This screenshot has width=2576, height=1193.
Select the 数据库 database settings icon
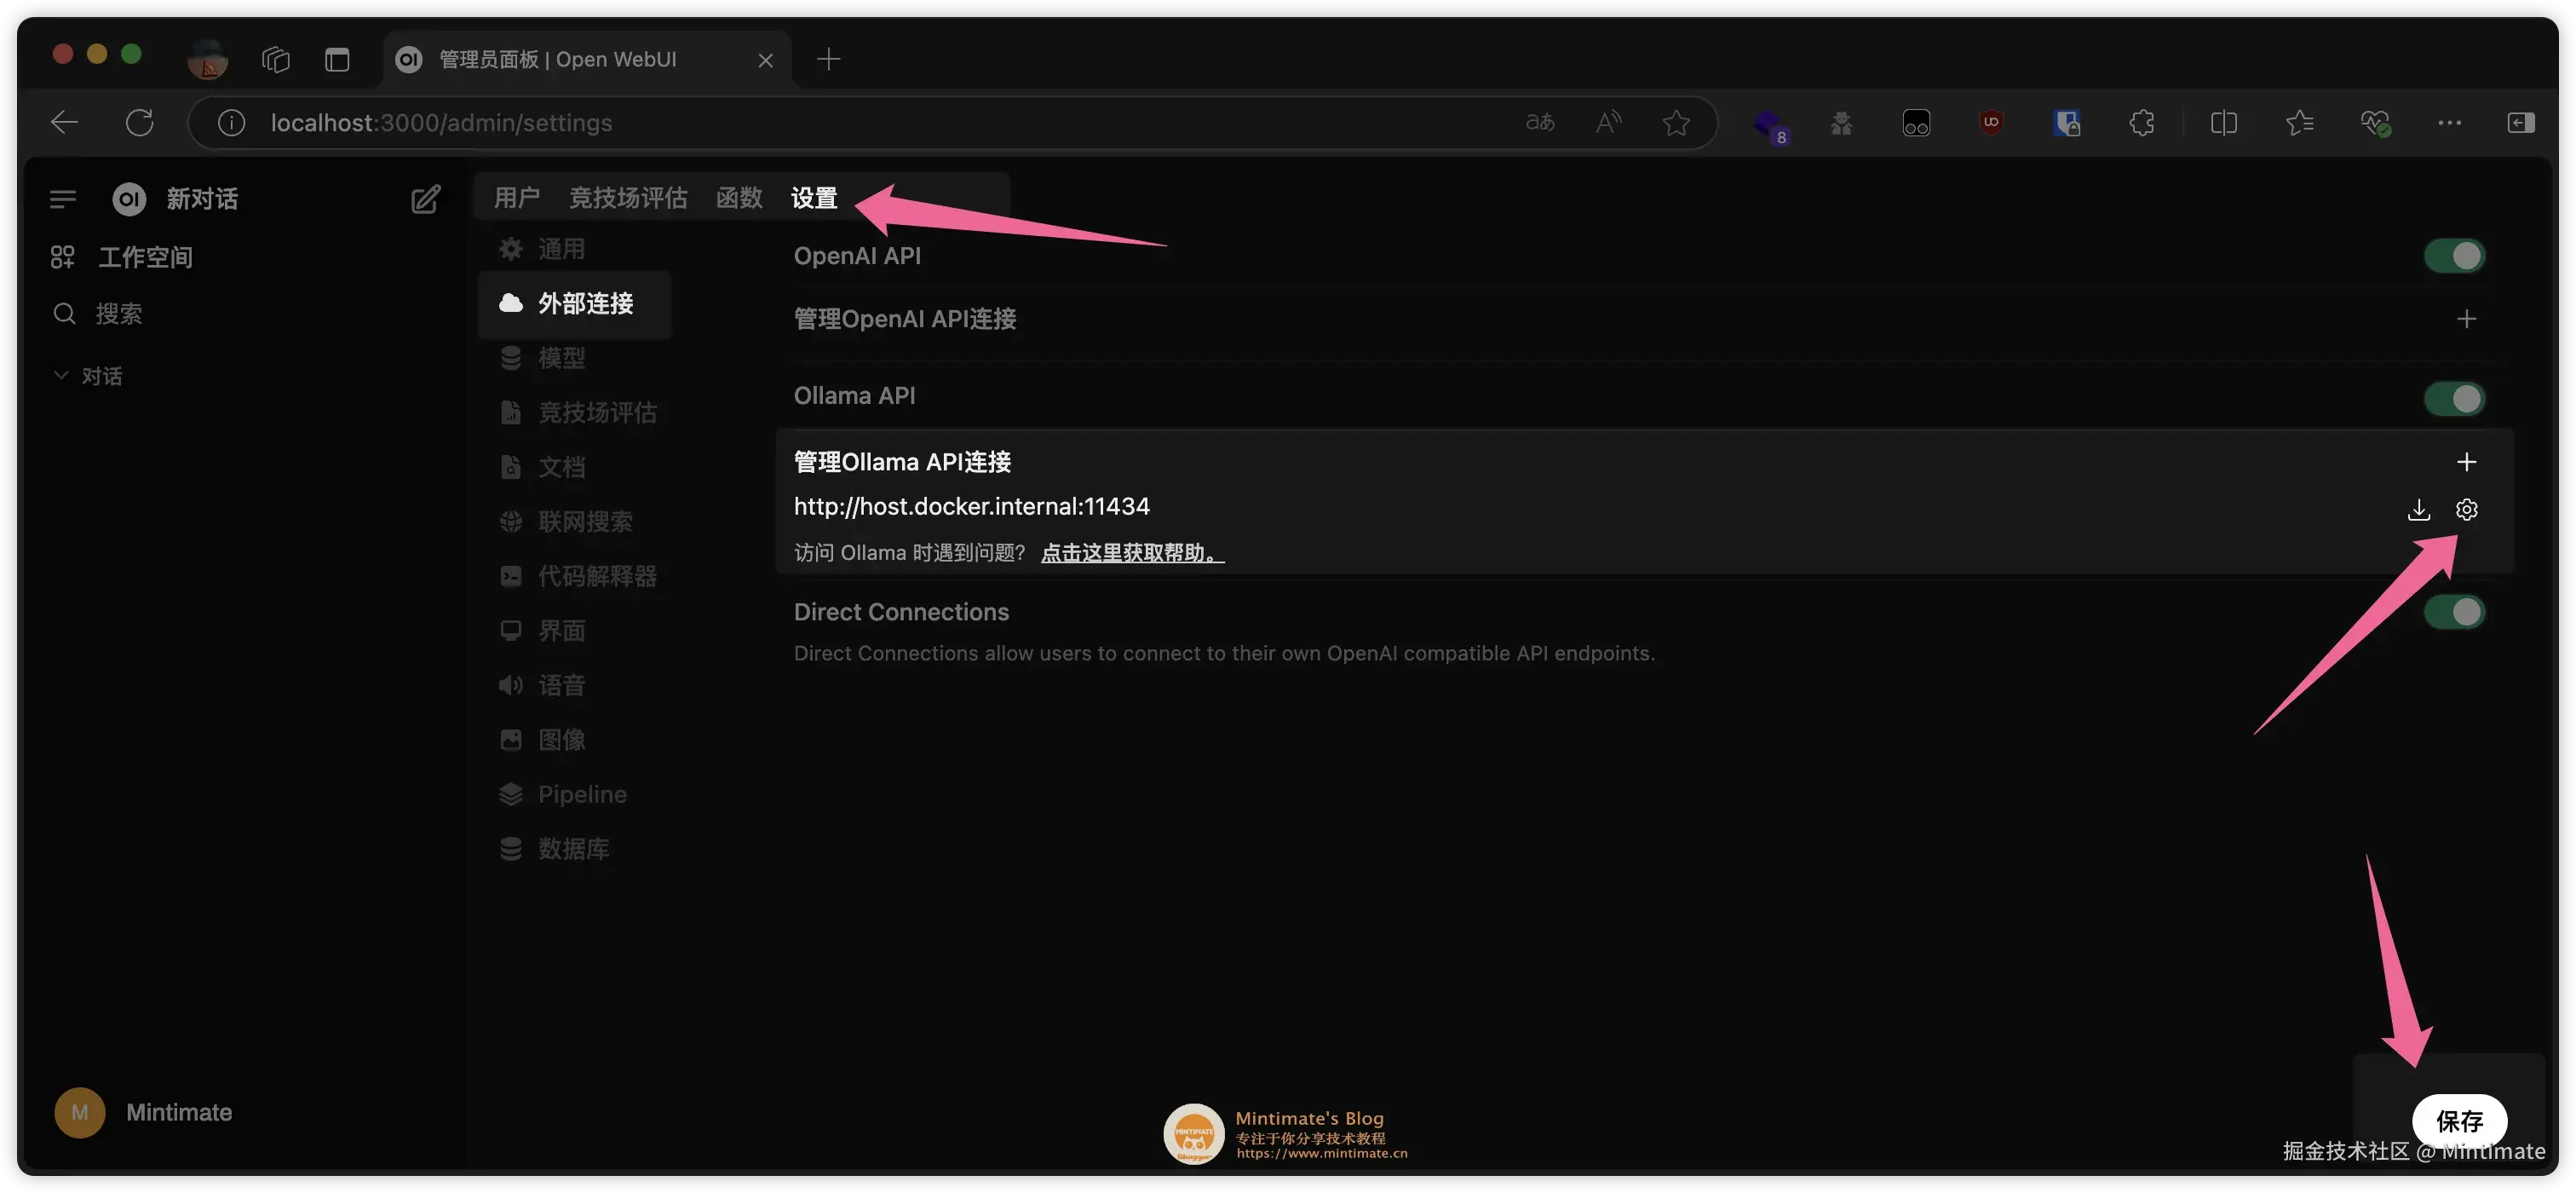(x=511, y=847)
